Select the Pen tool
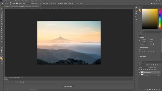162x91 pixels. (2, 41)
